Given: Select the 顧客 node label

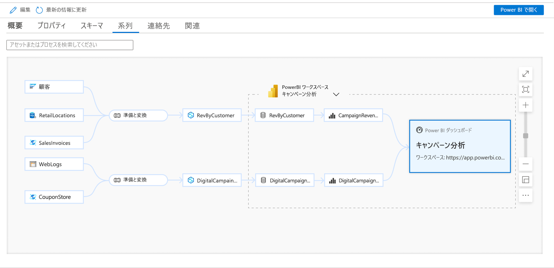Looking at the screenshot, I should pos(44,87).
